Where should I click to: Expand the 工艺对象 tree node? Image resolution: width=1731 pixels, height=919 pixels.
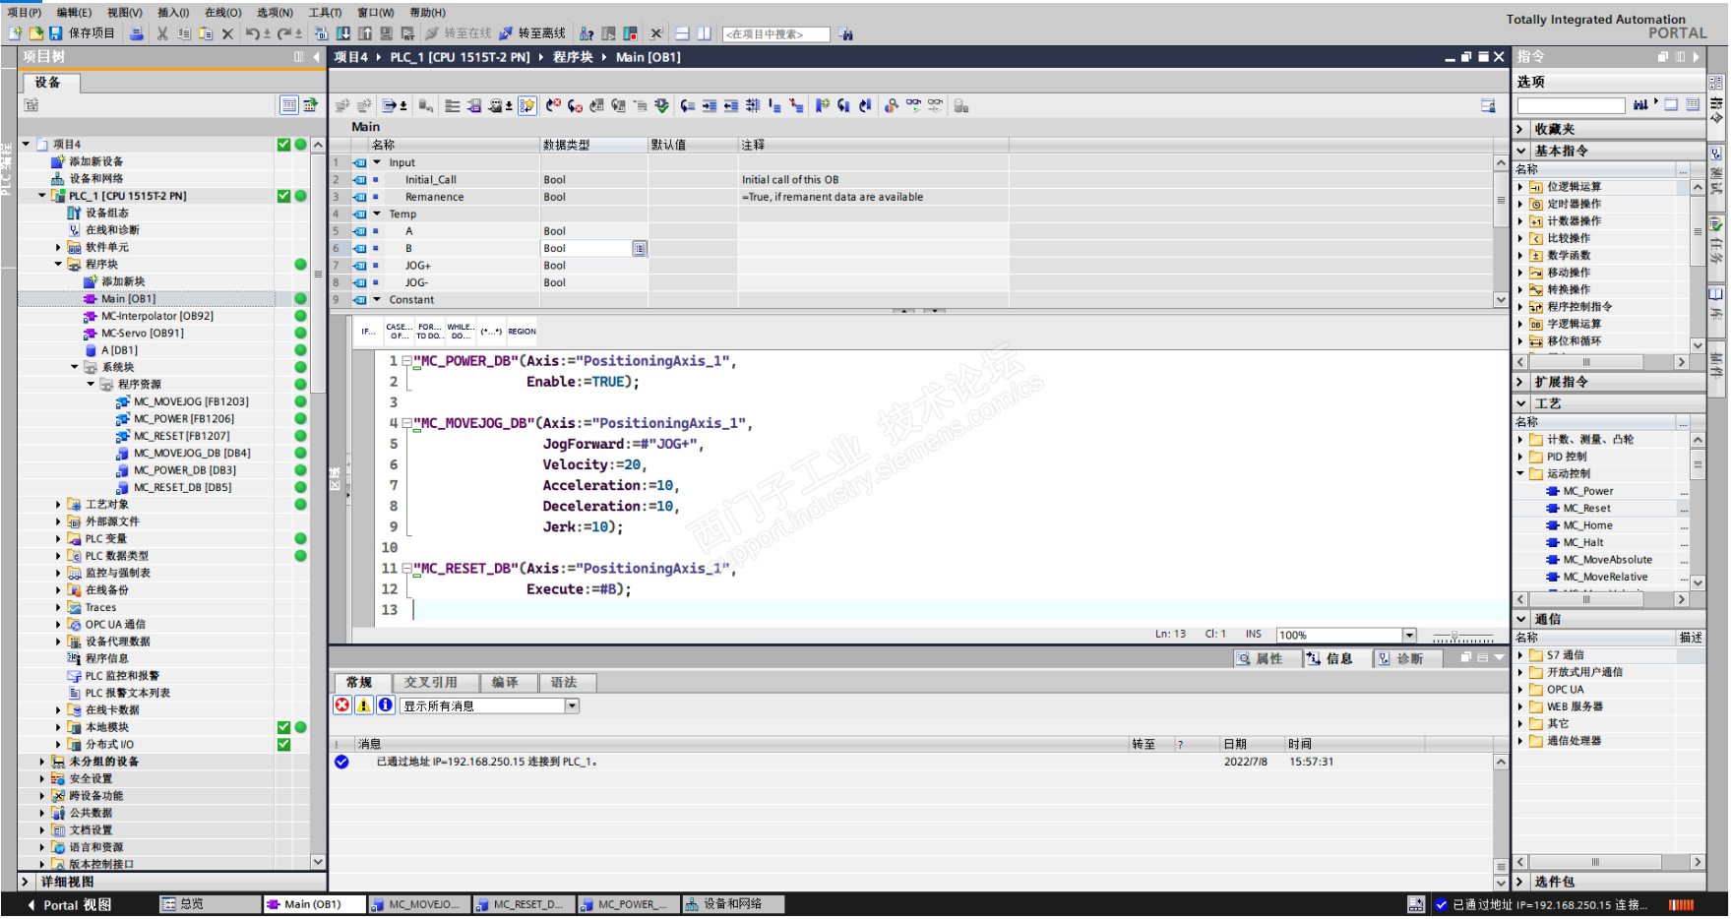(58, 505)
